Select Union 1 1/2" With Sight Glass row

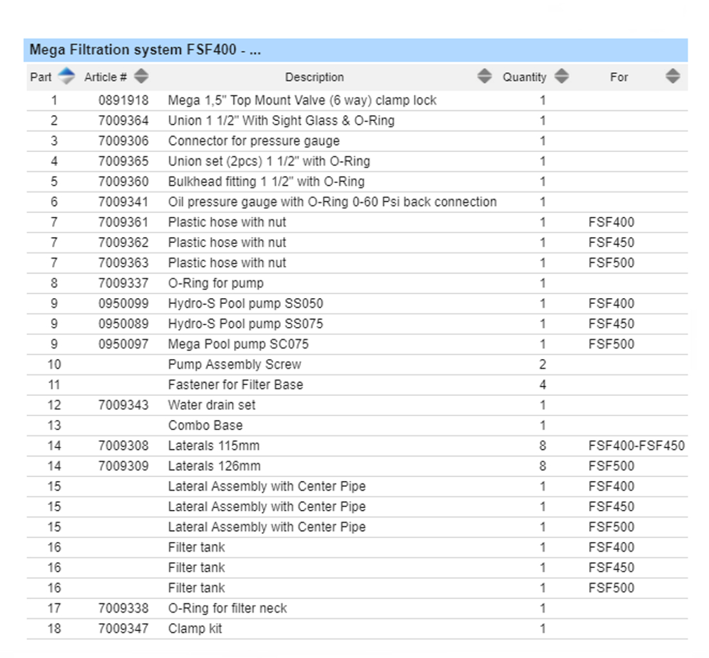tap(357, 120)
